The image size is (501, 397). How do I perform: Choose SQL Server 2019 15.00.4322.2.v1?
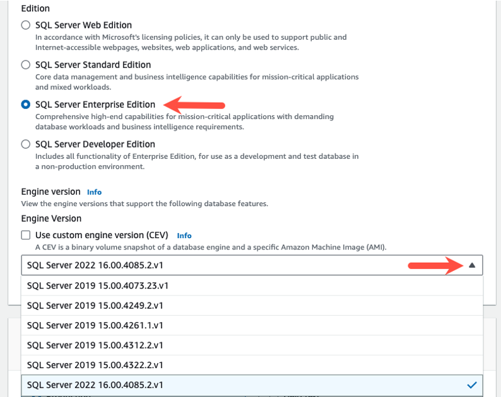95,365
